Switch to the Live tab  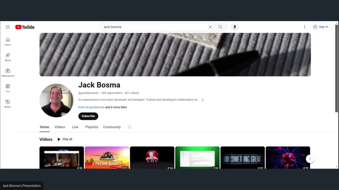point(75,127)
